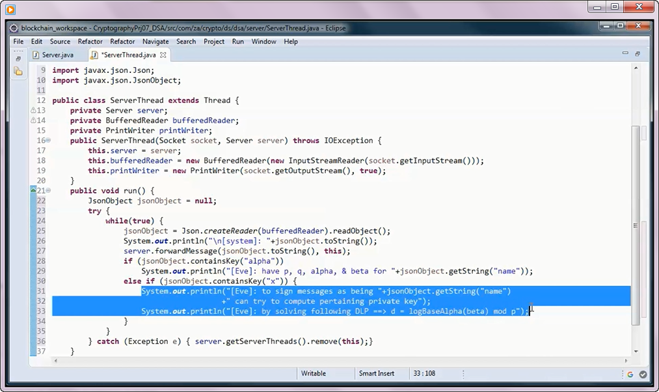Open the first Refactor menu
This screenshot has height=392, width=659.
coord(90,41)
